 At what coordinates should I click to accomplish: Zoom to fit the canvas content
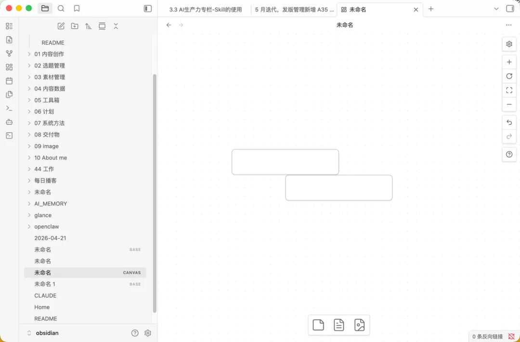pos(509,90)
